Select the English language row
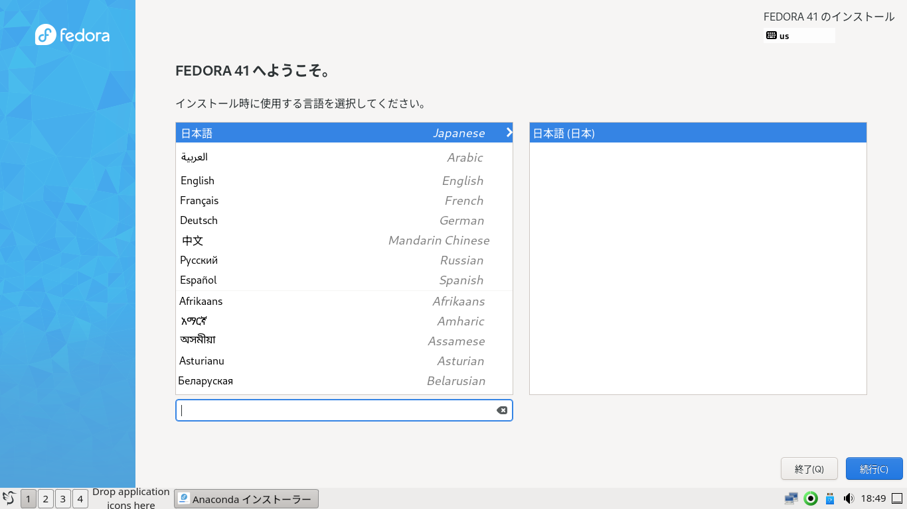The image size is (907, 509). click(344, 180)
